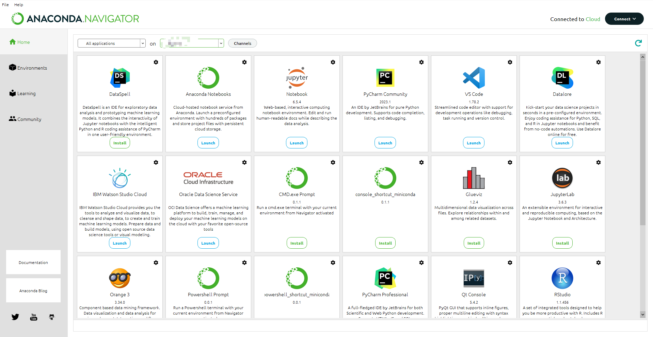Expand the All applications dropdown

click(x=112, y=43)
